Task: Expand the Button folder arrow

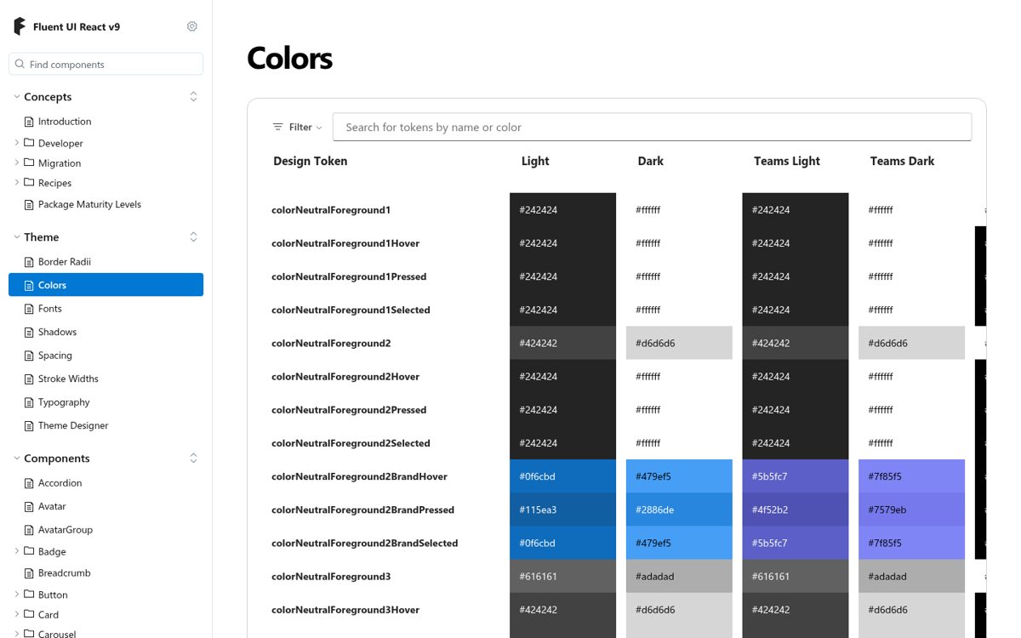Action: (17, 595)
